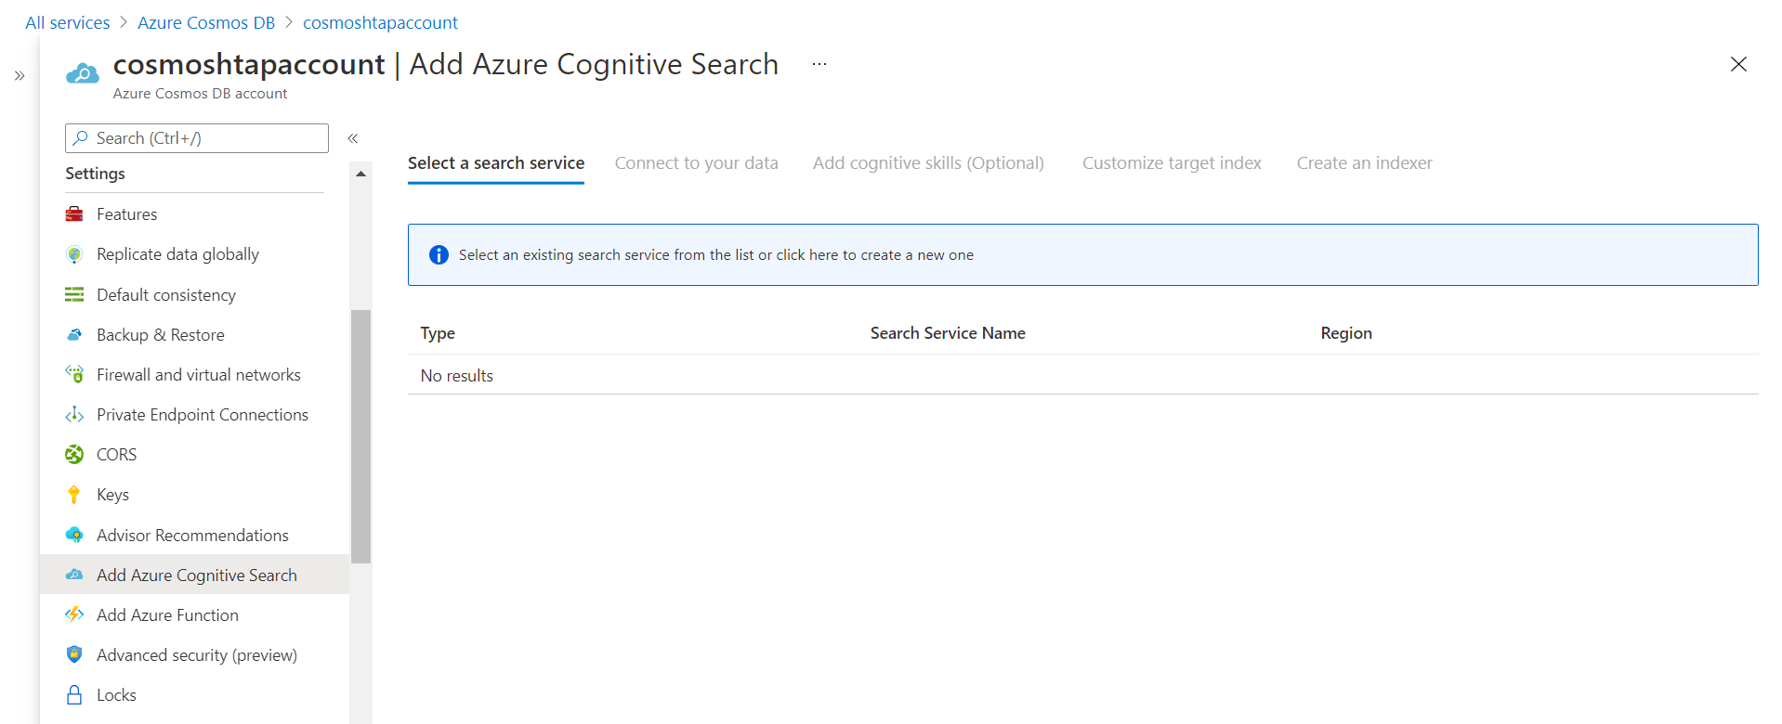Click the Features toolbox icon
Image resolution: width=1782 pixels, height=724 pixels.
(x=74, y=214)
